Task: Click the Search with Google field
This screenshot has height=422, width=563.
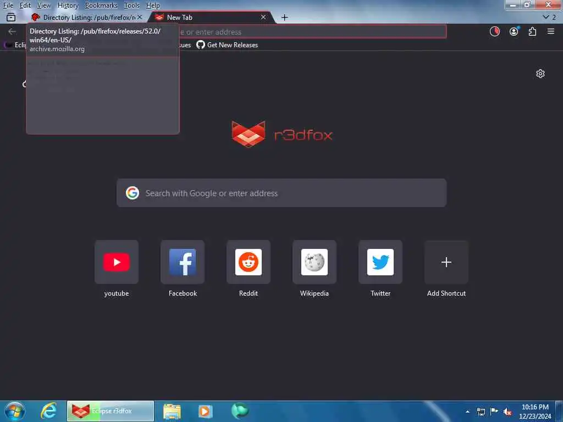Action: pyautogui.click(x=281, y=193)
